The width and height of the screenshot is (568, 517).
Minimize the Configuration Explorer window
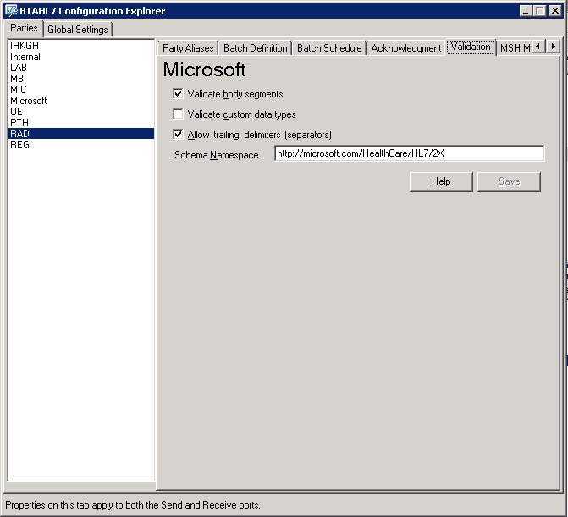[x=526, y=11]
